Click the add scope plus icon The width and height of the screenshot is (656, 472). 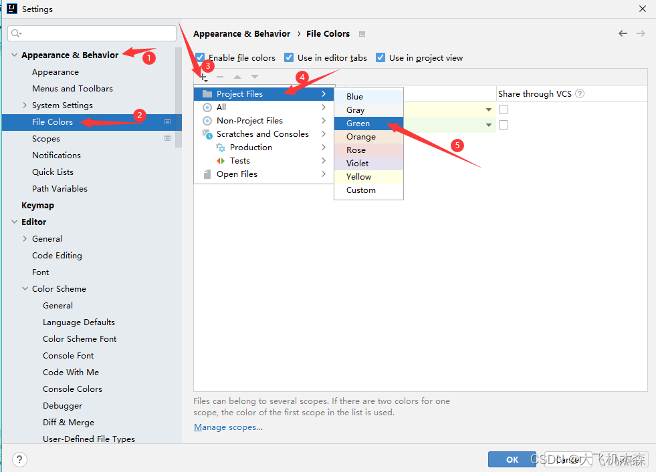coord(203,77)
